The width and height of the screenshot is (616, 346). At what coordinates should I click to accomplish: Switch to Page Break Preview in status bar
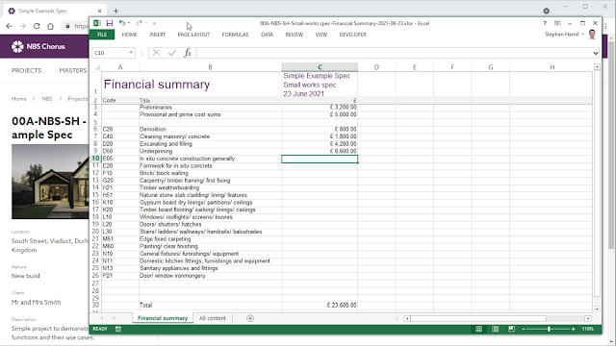tap(511, 329)
